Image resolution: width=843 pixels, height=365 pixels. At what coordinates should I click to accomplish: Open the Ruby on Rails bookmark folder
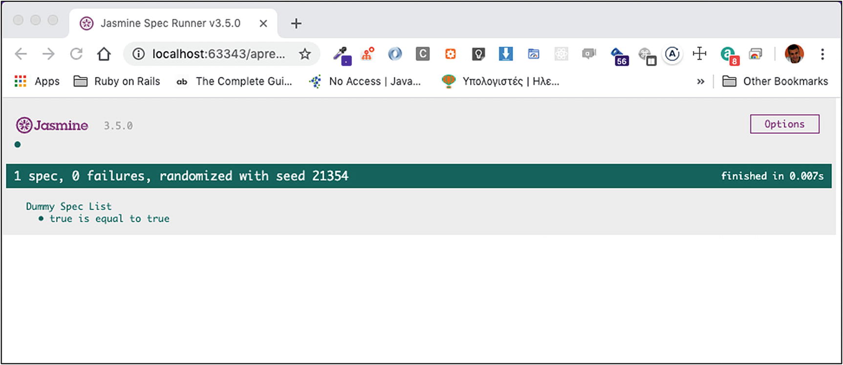117,81
